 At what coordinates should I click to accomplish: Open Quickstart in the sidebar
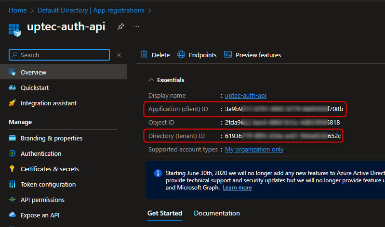click(34, 88)
